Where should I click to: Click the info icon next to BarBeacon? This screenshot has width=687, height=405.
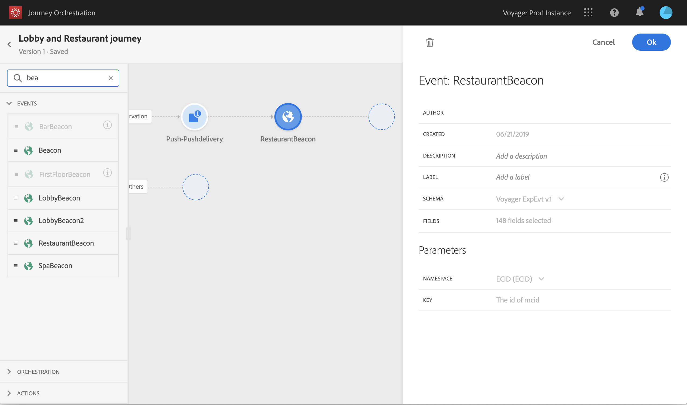108,125
